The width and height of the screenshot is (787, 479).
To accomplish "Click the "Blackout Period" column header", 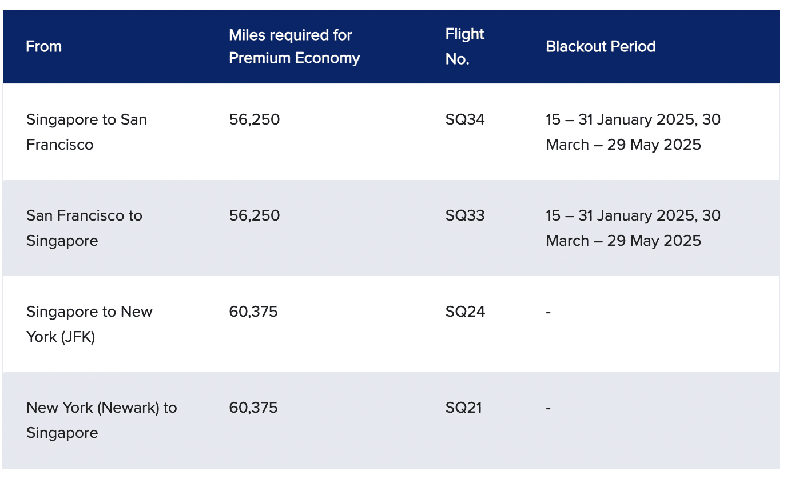I will pos(601,46).
